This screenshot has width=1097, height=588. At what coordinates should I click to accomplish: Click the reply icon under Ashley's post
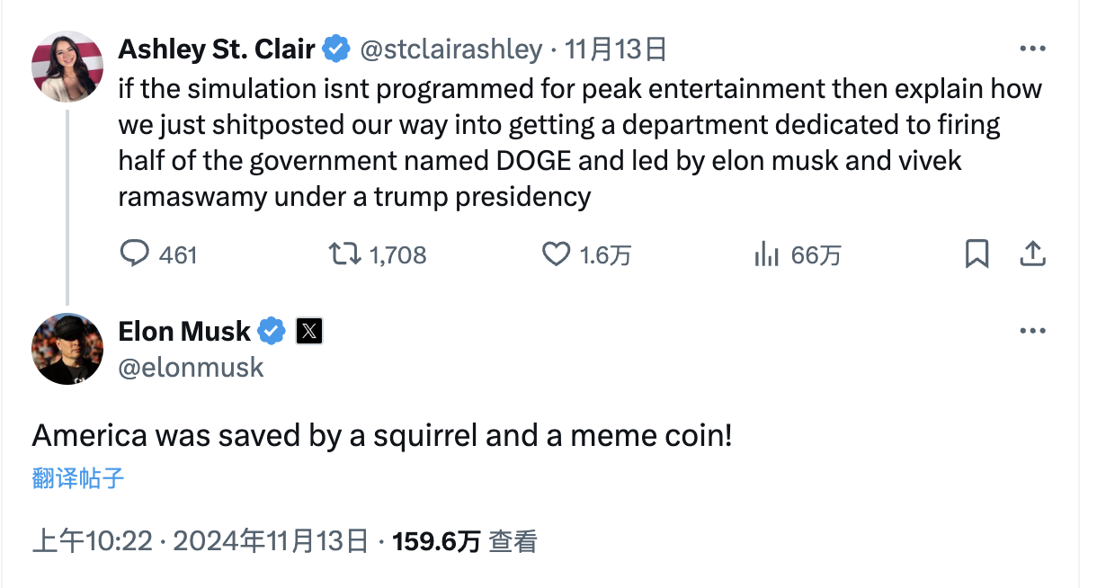pyautogui.click(x=134, y=254)
